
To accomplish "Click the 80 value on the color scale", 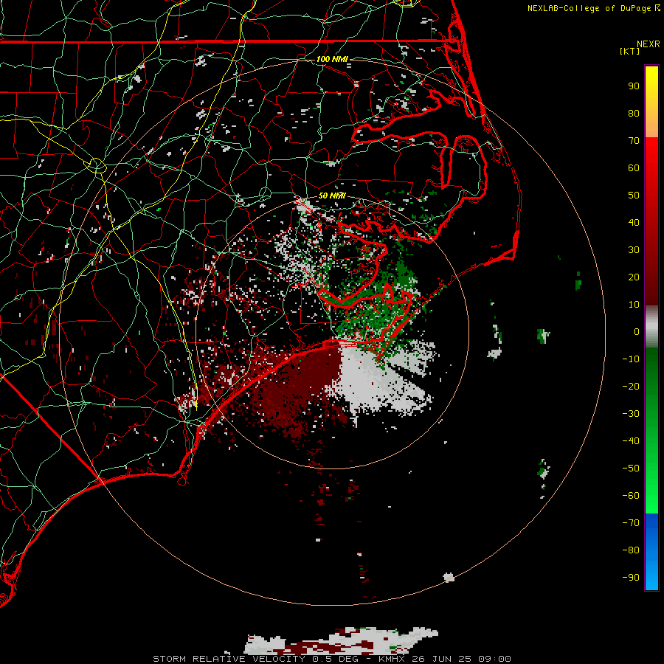I will click(634, 114).
